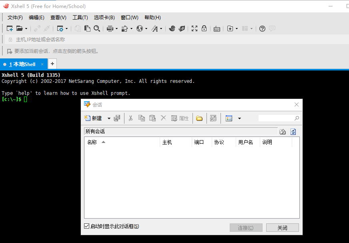The width and height of the screenshot is (349, 243).
Task: Open the Help question mark icon
Action: [x=262, y=28]
